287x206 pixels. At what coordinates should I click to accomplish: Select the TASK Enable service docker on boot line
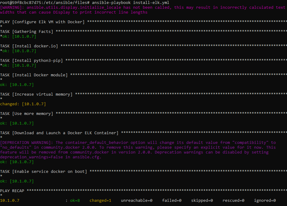tap(44, 171)
